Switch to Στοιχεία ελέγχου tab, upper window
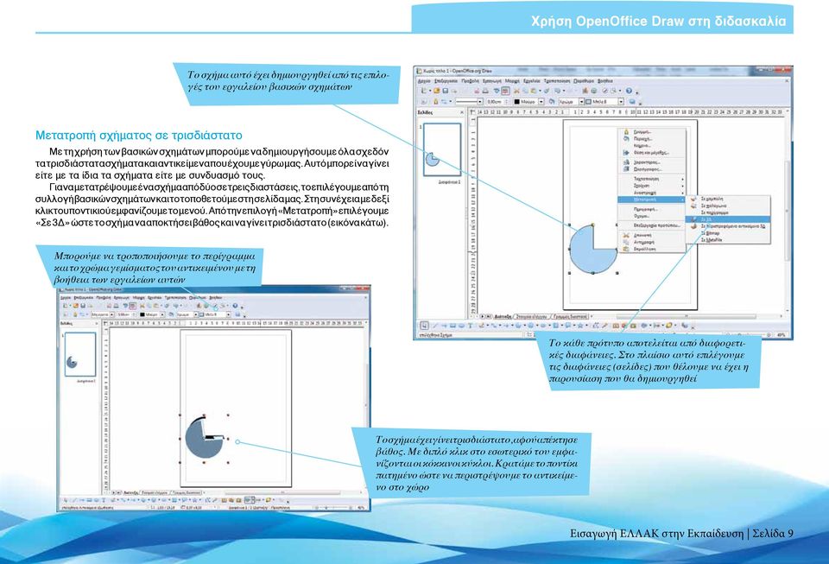This screenshot has height=564, width=829. coord(531,317)
